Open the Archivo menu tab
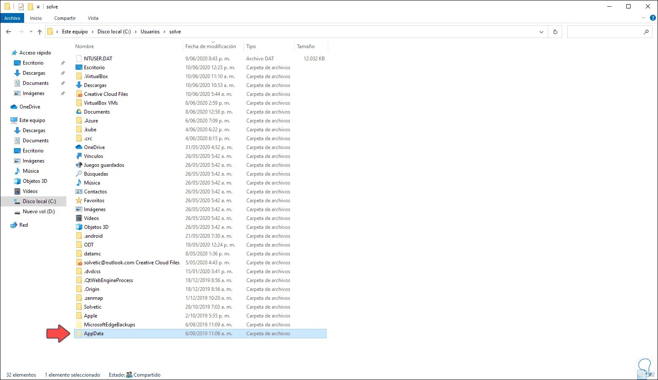 tap(12, 18)
